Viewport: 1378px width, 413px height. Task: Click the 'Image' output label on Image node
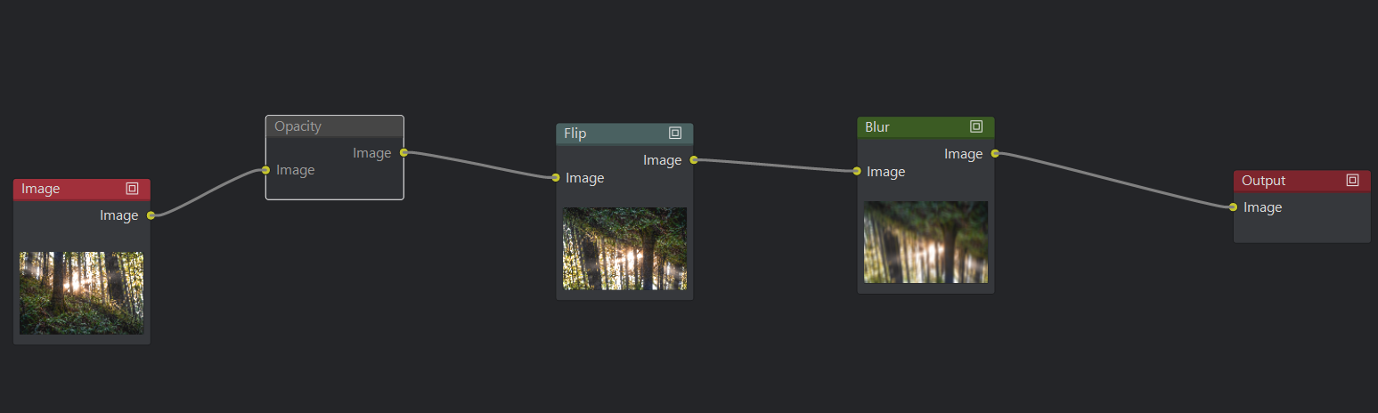click(119, 215)
